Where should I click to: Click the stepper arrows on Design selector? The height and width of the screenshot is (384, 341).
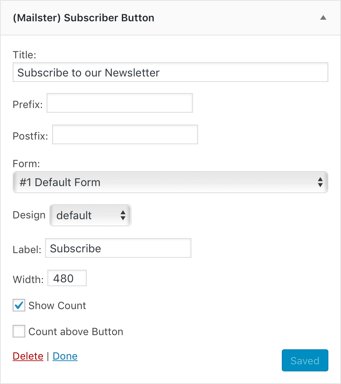tap(123, 215)
